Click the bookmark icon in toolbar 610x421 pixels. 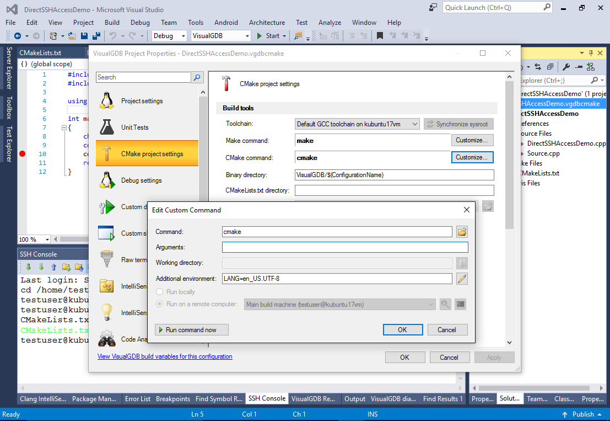[x=380, y=36]
